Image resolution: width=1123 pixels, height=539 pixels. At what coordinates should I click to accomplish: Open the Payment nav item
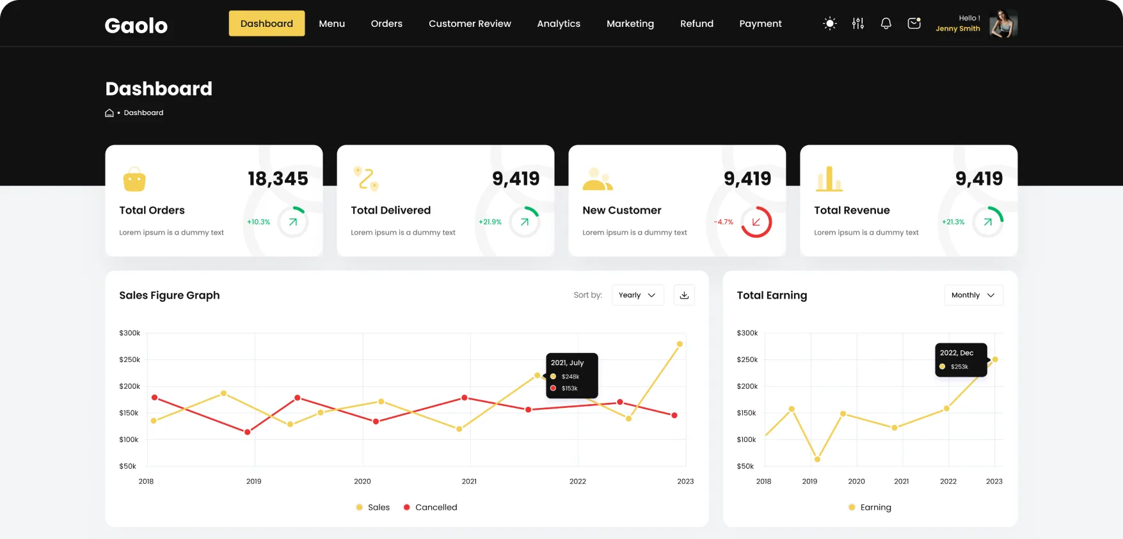click(760, 24)
